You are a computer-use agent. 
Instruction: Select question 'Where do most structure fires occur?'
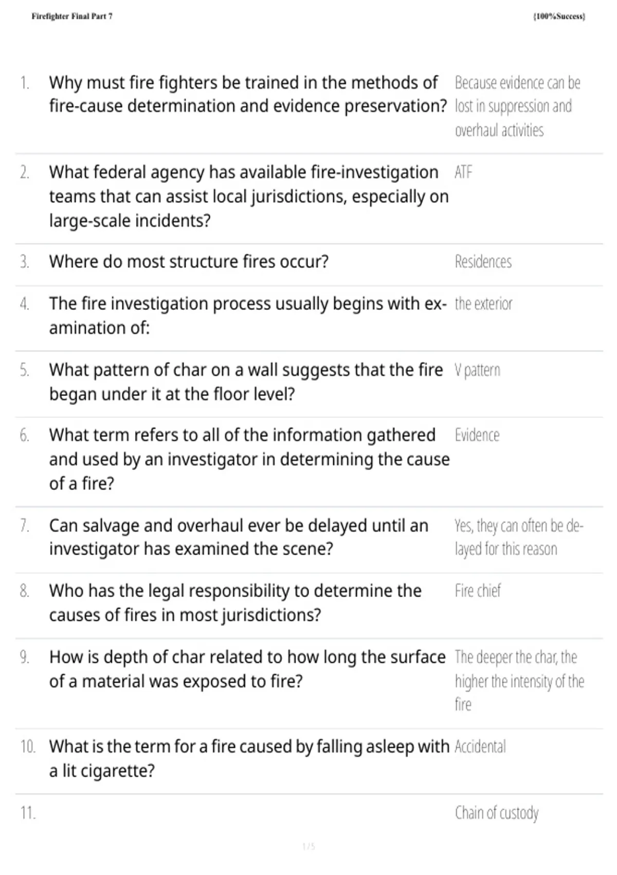coord(189,261)
